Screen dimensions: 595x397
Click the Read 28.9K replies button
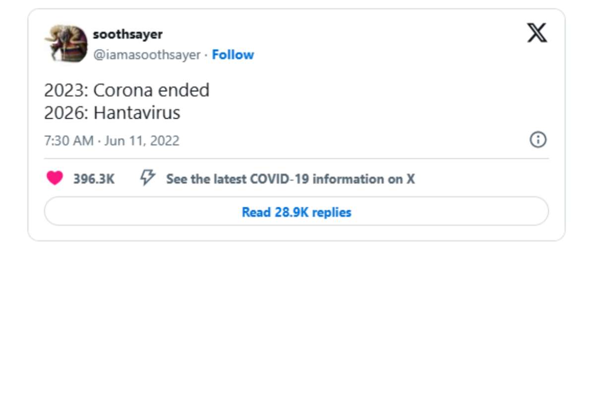pyautogui.click(x=297, y=212)
